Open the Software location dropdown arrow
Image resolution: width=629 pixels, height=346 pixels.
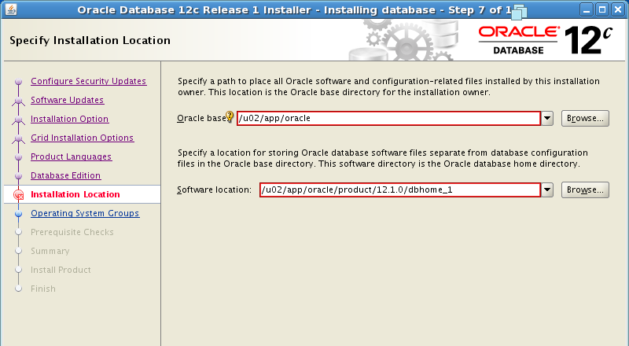[547, 190]
